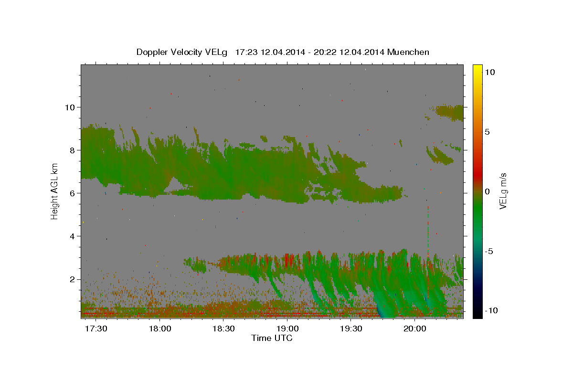This screenshot has width=573, height=382.
Task: Select the '17:30' time axis label
Action: 96,329
